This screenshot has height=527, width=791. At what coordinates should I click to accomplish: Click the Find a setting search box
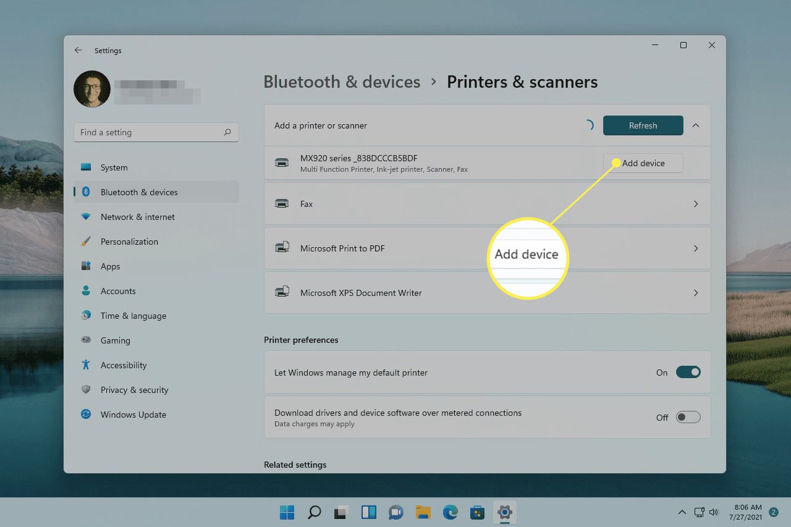[x=148, y=132]
